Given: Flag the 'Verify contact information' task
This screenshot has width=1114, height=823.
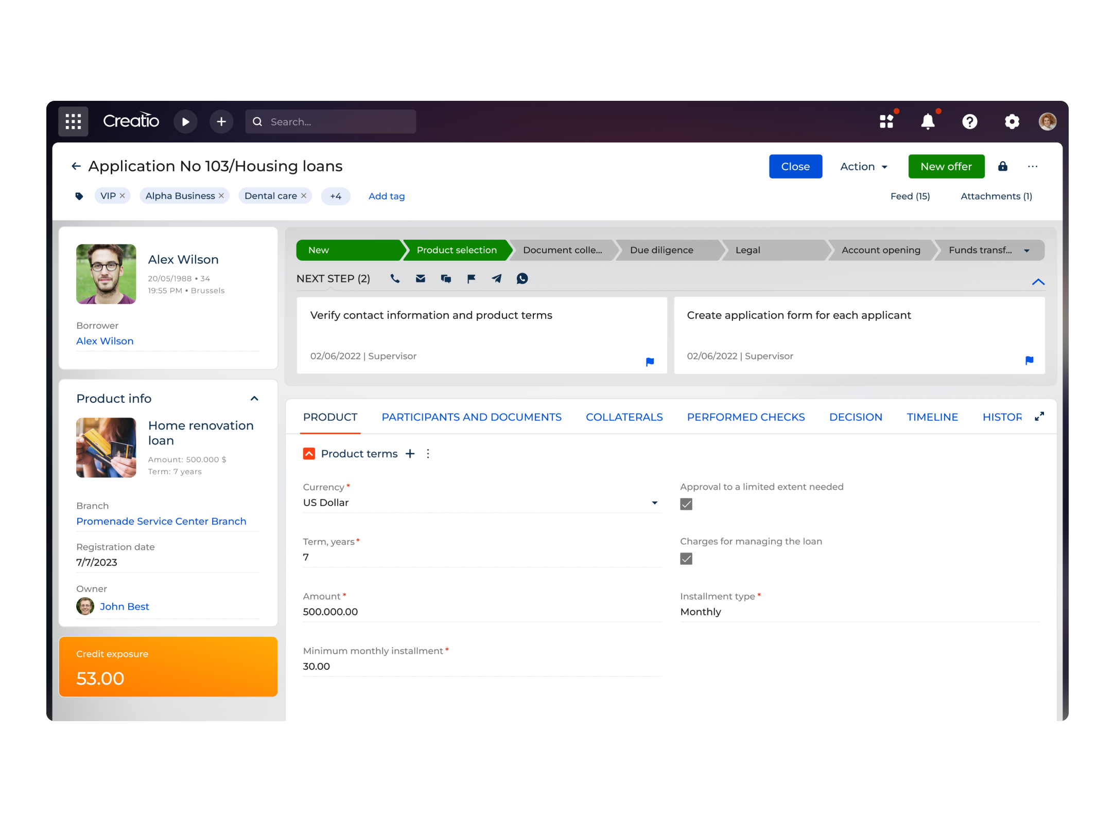Looking at the screenshot, I should coord(650,361).
